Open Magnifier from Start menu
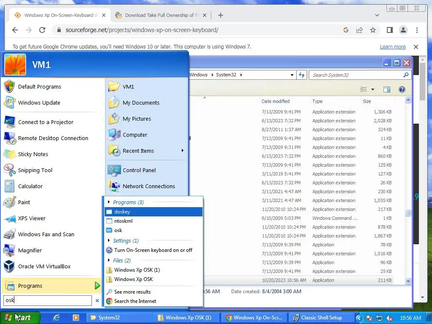Viewport: 432px width, 324px height. click(30, 250)
